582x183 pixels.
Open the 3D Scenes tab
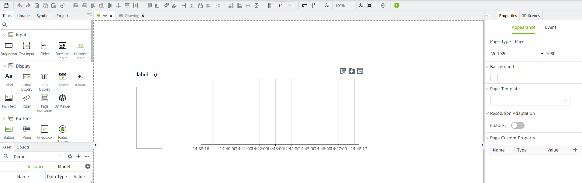coord(531,16)
